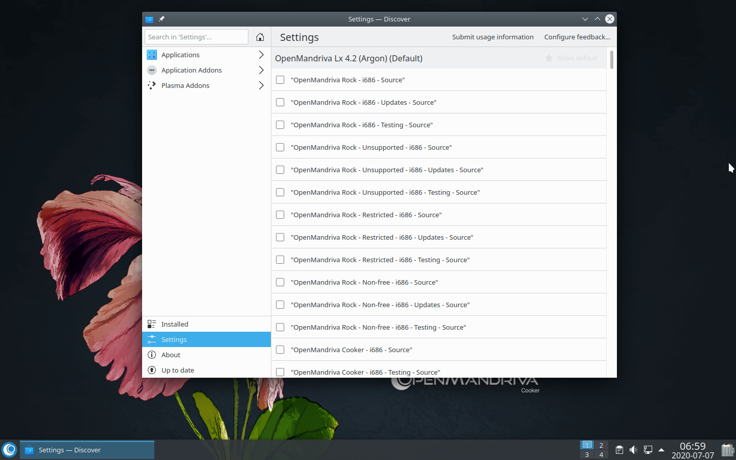Click the About info icon
The width and height of the screenshot is (736, 460).
point(152,355)
